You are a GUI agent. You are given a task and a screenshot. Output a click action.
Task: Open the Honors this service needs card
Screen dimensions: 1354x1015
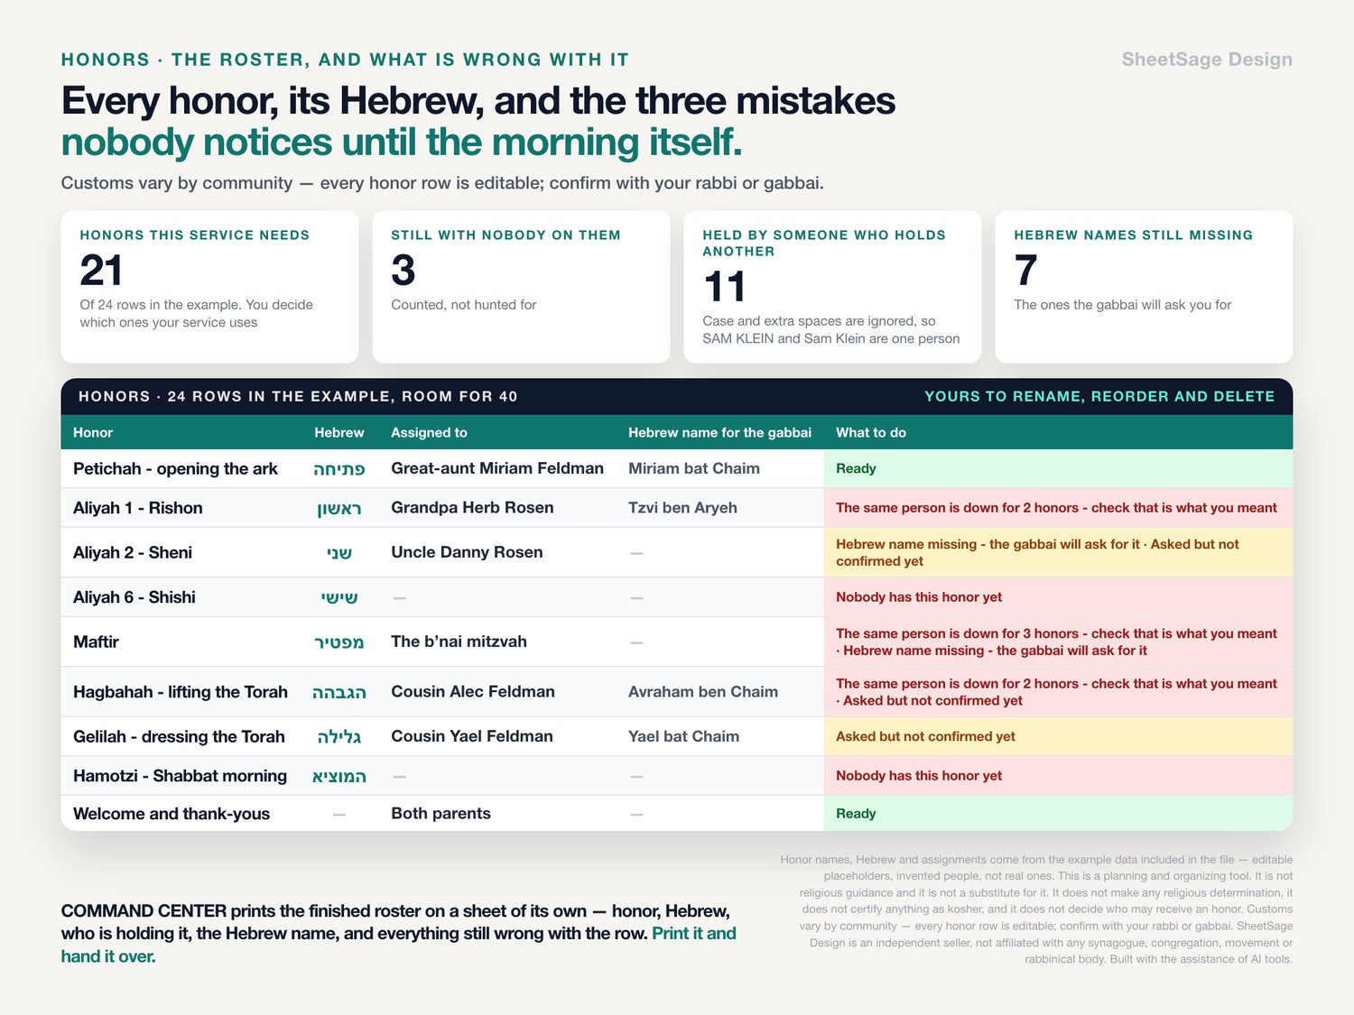click(x=209, y=287)
